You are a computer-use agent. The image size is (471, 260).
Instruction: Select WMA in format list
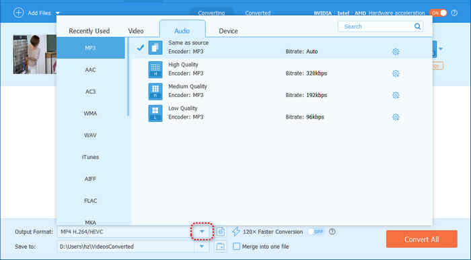click(x=91, y=113)
